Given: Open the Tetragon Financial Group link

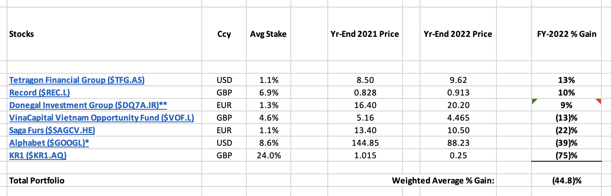Looking at the screenshot, I should pos(77,80).
